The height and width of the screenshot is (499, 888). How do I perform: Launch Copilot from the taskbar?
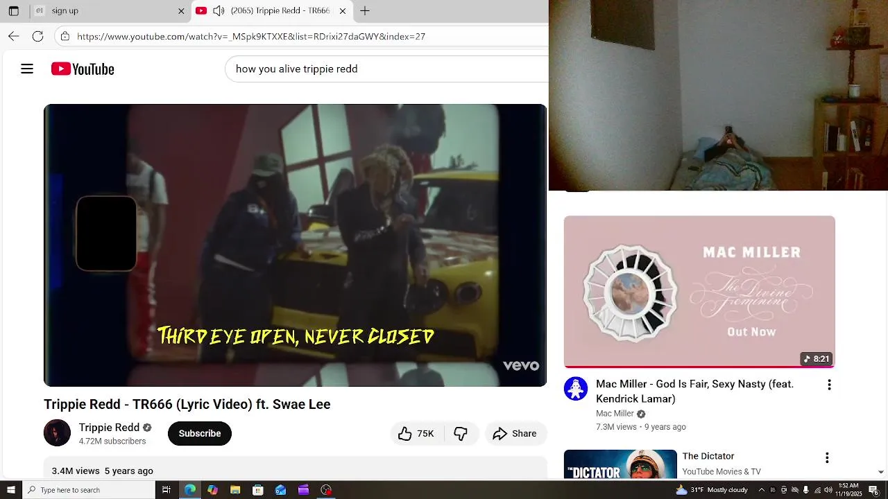click(212, 490)
